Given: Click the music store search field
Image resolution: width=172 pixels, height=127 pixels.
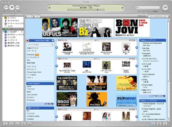Looking at the screenshot, I should (x=148, y=8).
